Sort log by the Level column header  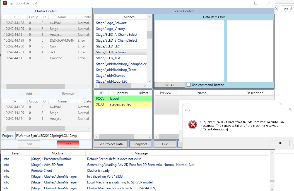[16, 153]
